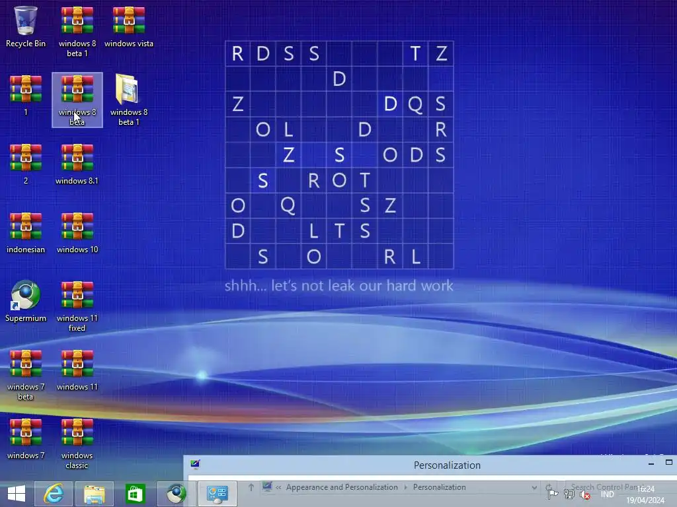
Task: Open Supermium browser from the taskbar
Action: click(176, 494)
